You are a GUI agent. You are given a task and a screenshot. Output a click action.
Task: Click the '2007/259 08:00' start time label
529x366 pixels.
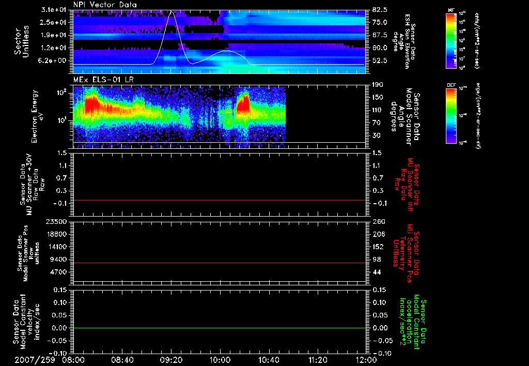click(x=50, y=360)
